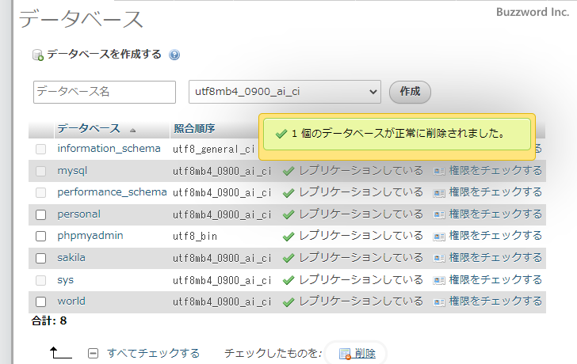This screenshot has width=577, height=364.
Task: Click the up-arrow icon near check all
Action: pyautogui.click(x=61, y=353)
